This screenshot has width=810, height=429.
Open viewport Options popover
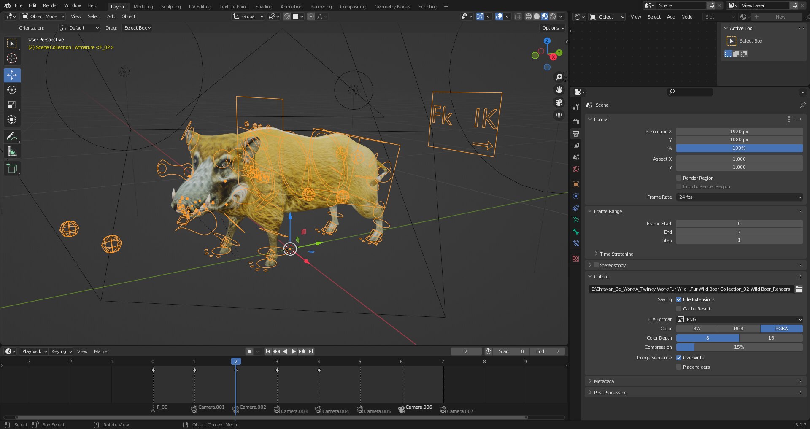pos(553,28)
